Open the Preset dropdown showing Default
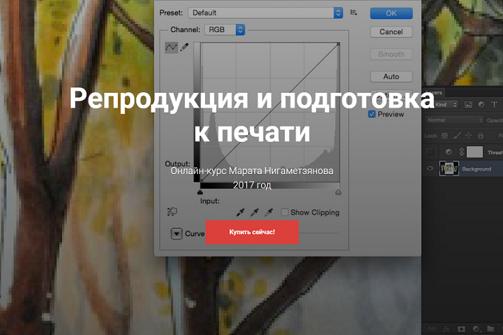This screenshot has width=503, height=335. click(x=266, y=13)
